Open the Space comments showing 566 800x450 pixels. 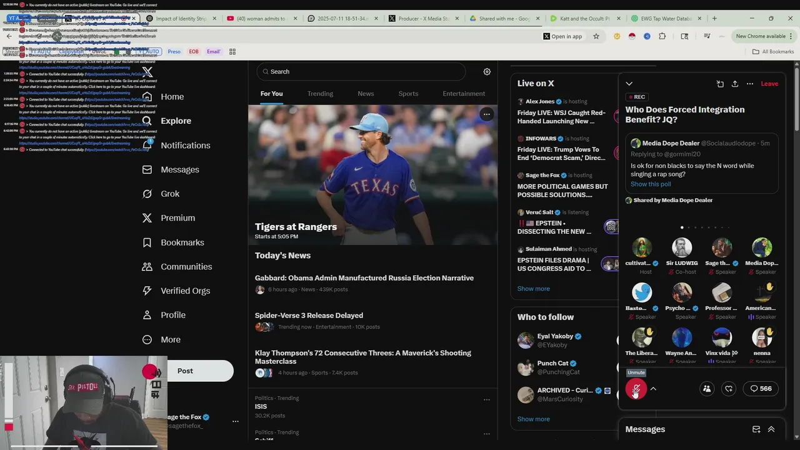point(761,389)
